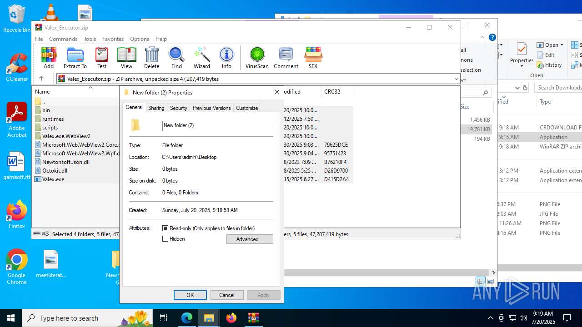Screen dimensions: 582x327
Task: Run the VirusScan icon
Action: [x=257, y=58]
